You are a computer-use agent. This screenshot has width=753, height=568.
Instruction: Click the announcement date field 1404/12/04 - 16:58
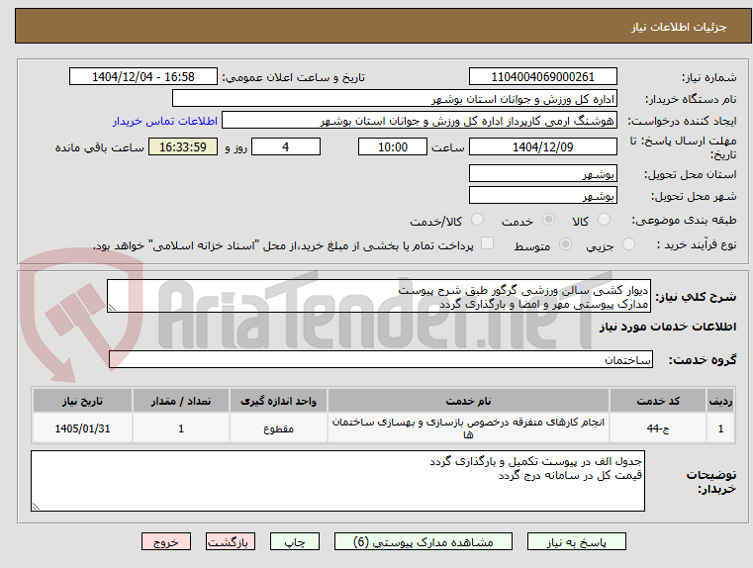(143, 77)
